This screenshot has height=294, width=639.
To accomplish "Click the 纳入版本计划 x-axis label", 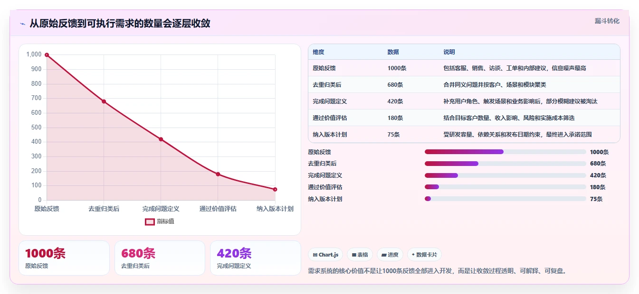I will tap(275, 209).
